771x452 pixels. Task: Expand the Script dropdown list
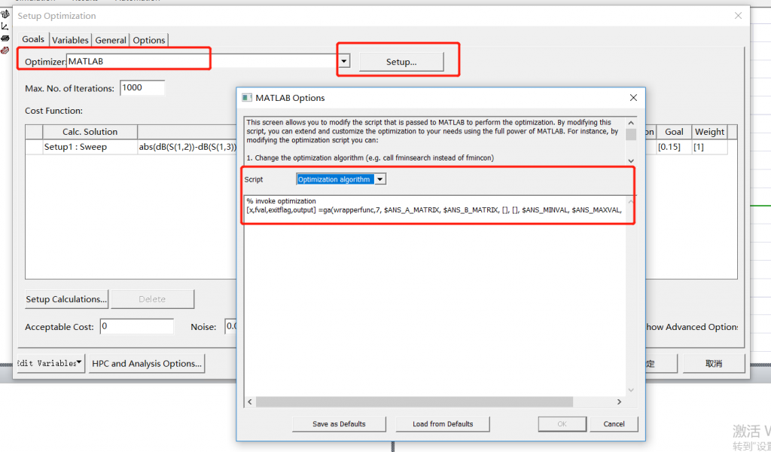click(380, 179)
